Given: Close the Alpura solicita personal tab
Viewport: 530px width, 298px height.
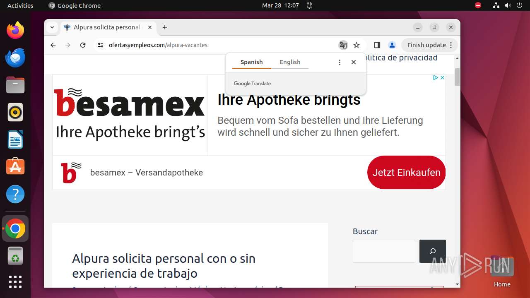Looking at the screenshot, I should point(150,27).
